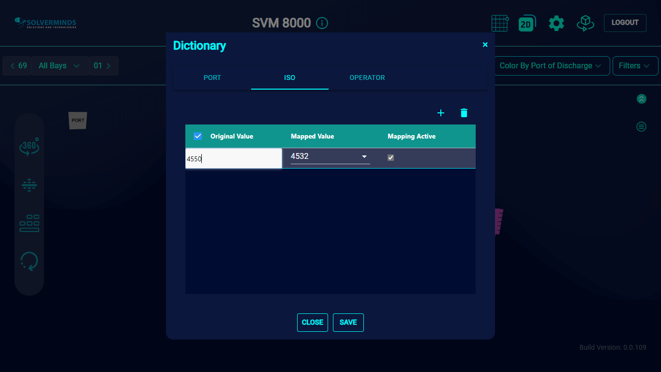Switch to the PORT tab
This screenshot has height=372, width=661.
click(x=212, y=77)
